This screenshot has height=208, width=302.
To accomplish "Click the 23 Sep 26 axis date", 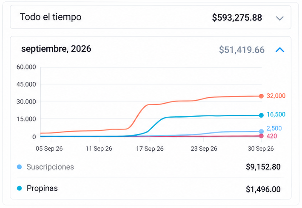I will coord(204,149).
